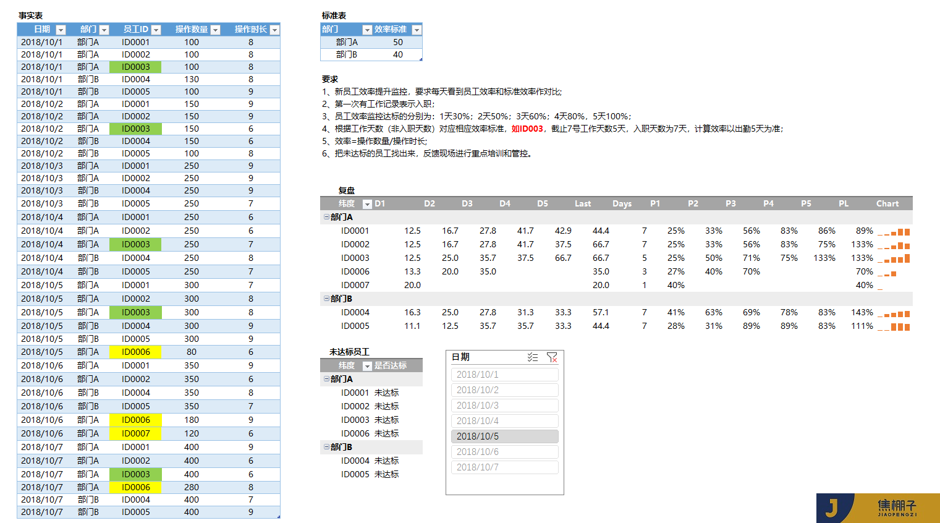The width and height of the screenshot is (940, 523).
Task: Select ID0004 row label in 复盘 pivot
Action: click(355, 313)
